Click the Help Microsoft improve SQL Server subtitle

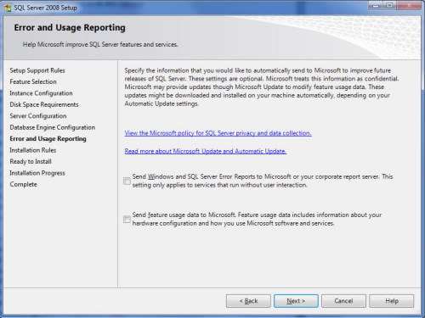(100, 44)
